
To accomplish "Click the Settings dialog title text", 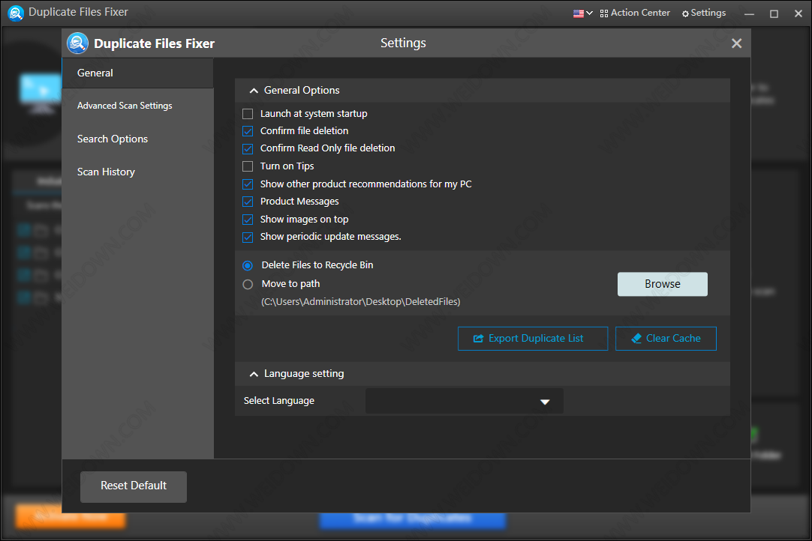I will (x=403, y=43).
